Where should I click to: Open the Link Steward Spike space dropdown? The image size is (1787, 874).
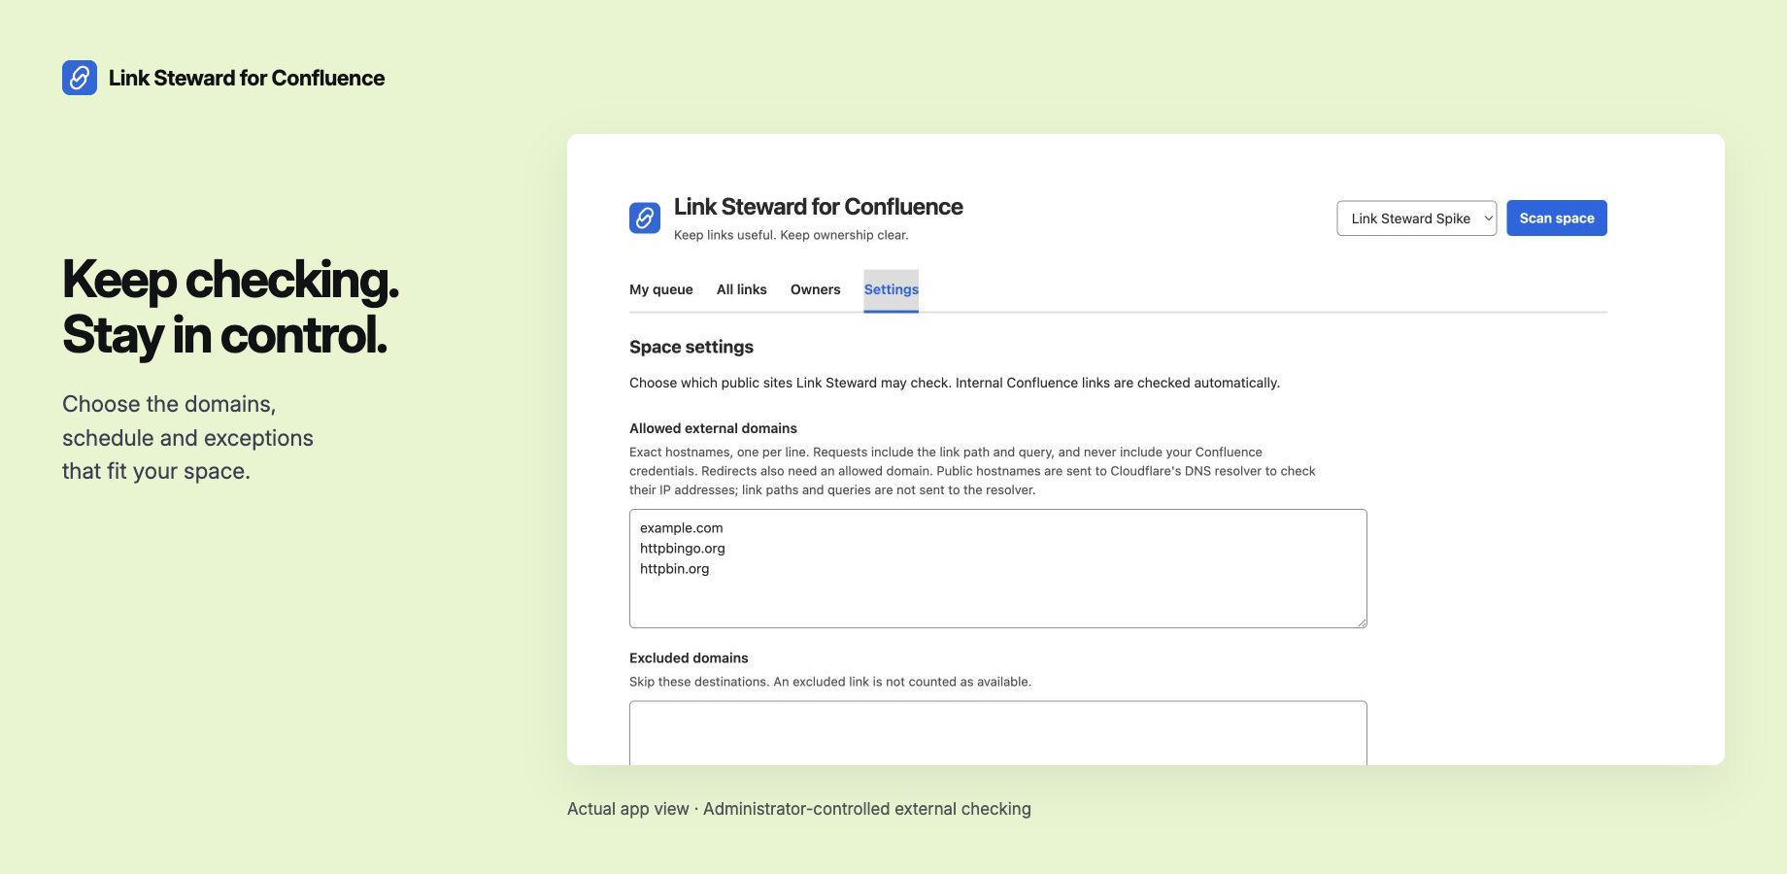coord(1416,218)
